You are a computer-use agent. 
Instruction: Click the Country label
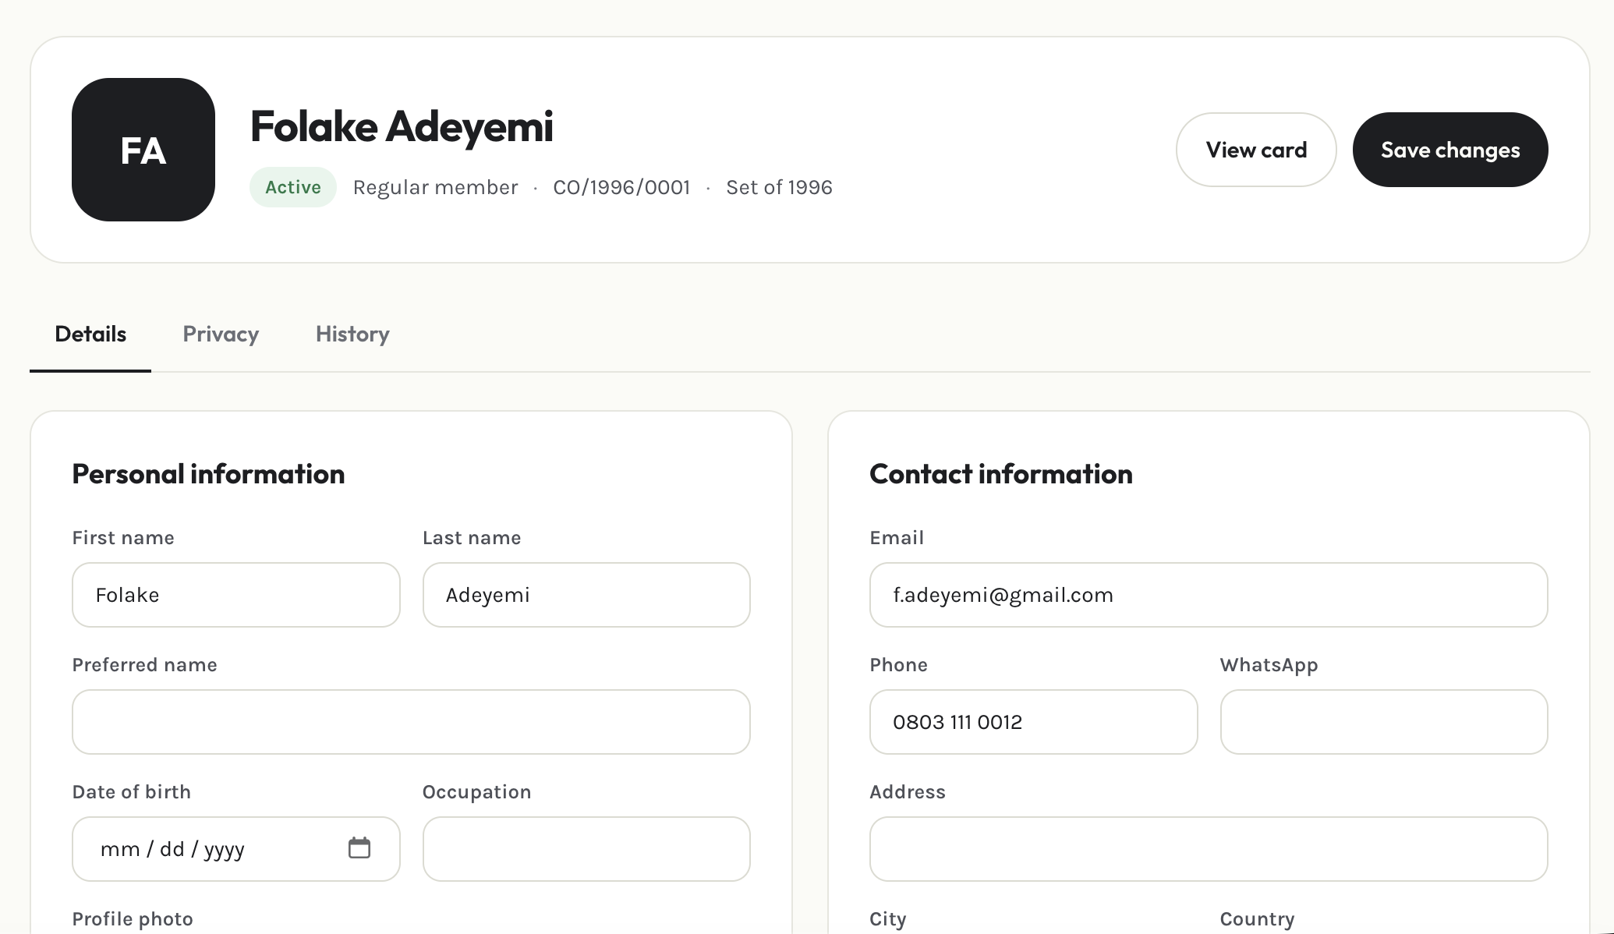point(1257,919)
